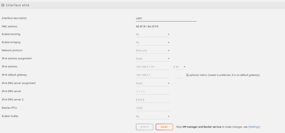Screen dimensions: 285x133
Task: Open the Enable VLANs dropdown
Action: click(x=153, y=116)
